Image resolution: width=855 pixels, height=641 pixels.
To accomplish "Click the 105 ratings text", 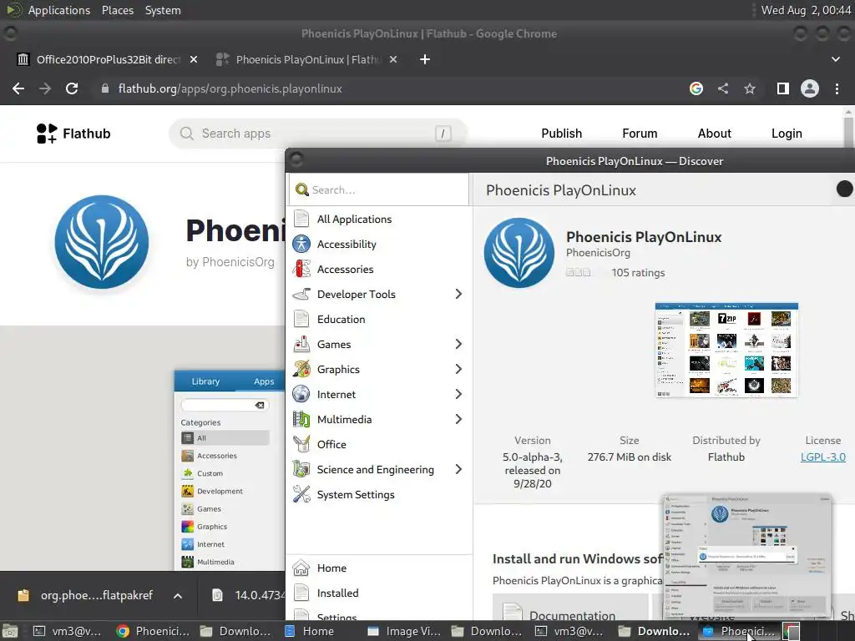I will pyautogui.click(x=638, y=273).
